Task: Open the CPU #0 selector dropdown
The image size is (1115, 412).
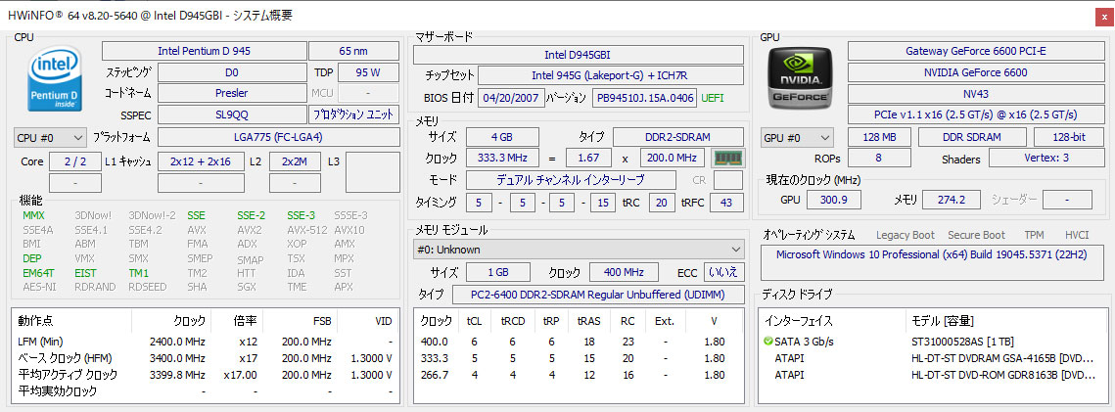Action: pyautogui.click(x=50, y=137)
